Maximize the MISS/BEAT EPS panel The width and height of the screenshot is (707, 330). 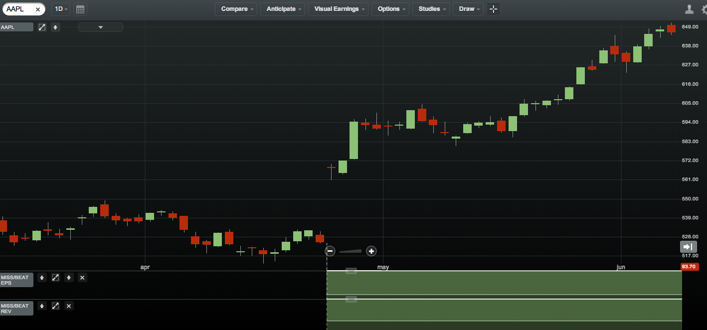coord(55,278)
